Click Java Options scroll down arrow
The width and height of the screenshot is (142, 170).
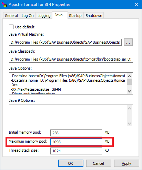pos(129,91)
